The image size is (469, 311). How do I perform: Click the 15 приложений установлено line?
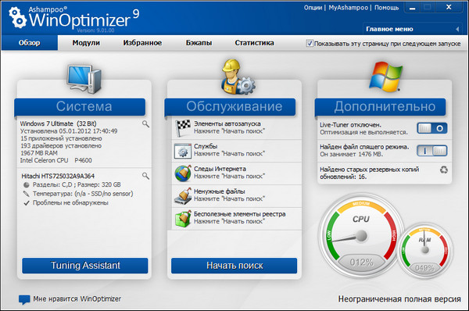pos(61,138)
